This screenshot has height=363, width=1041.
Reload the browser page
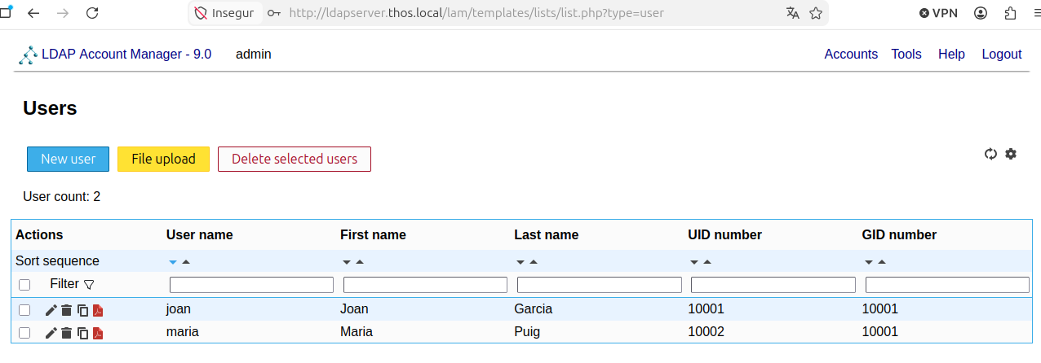tap(92, 13)
